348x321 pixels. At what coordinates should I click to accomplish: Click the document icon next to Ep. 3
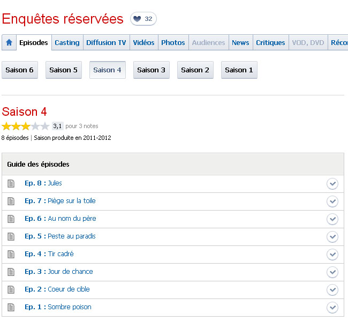point(11,272)
